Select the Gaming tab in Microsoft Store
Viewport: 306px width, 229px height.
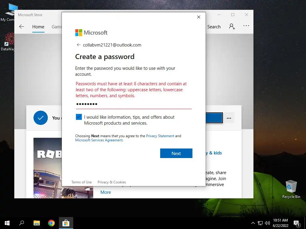click(x=56, y=27)
